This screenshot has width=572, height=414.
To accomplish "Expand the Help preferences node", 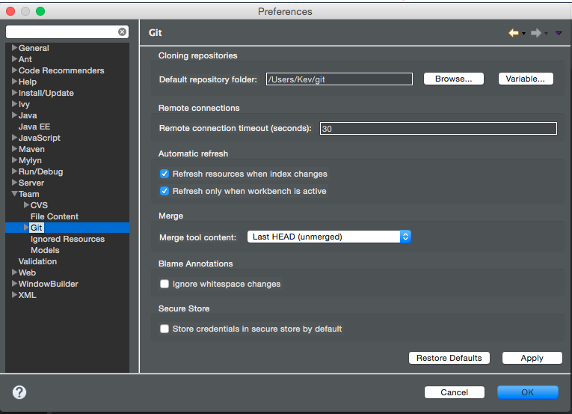I will [x=15, y=81].
